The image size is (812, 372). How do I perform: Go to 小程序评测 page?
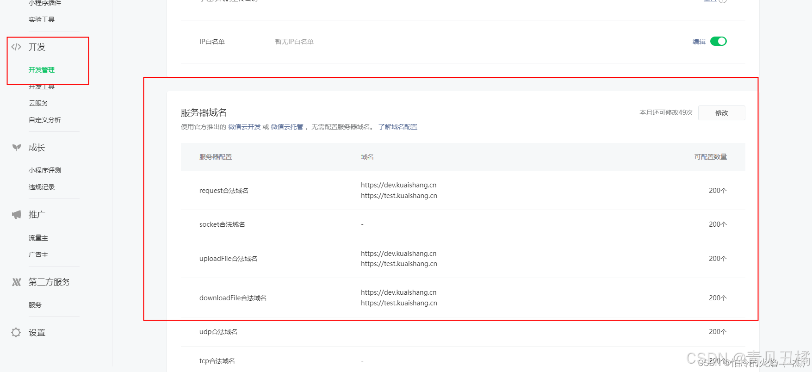[x=45, y=170]
